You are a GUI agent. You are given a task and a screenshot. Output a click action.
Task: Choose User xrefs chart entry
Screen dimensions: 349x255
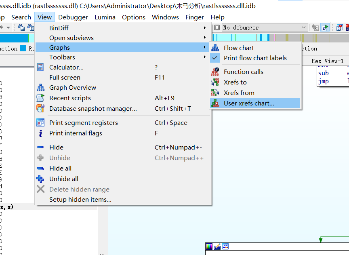click(x=255, y=103)
